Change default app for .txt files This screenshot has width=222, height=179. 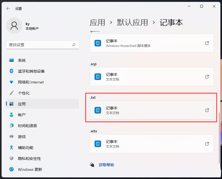point(152,110)
